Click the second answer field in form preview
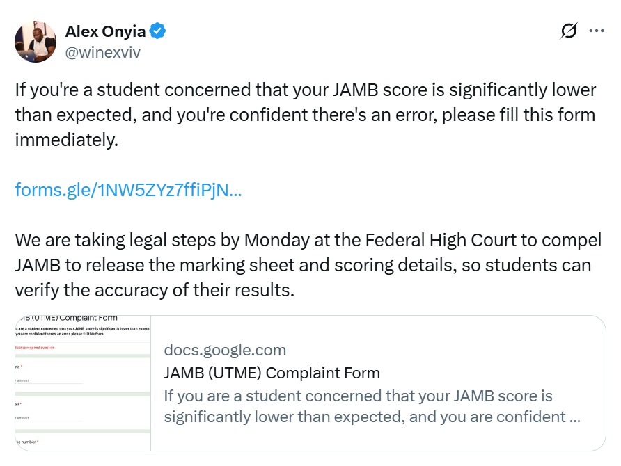Viewport: 621px width, 466px height. 49,419
